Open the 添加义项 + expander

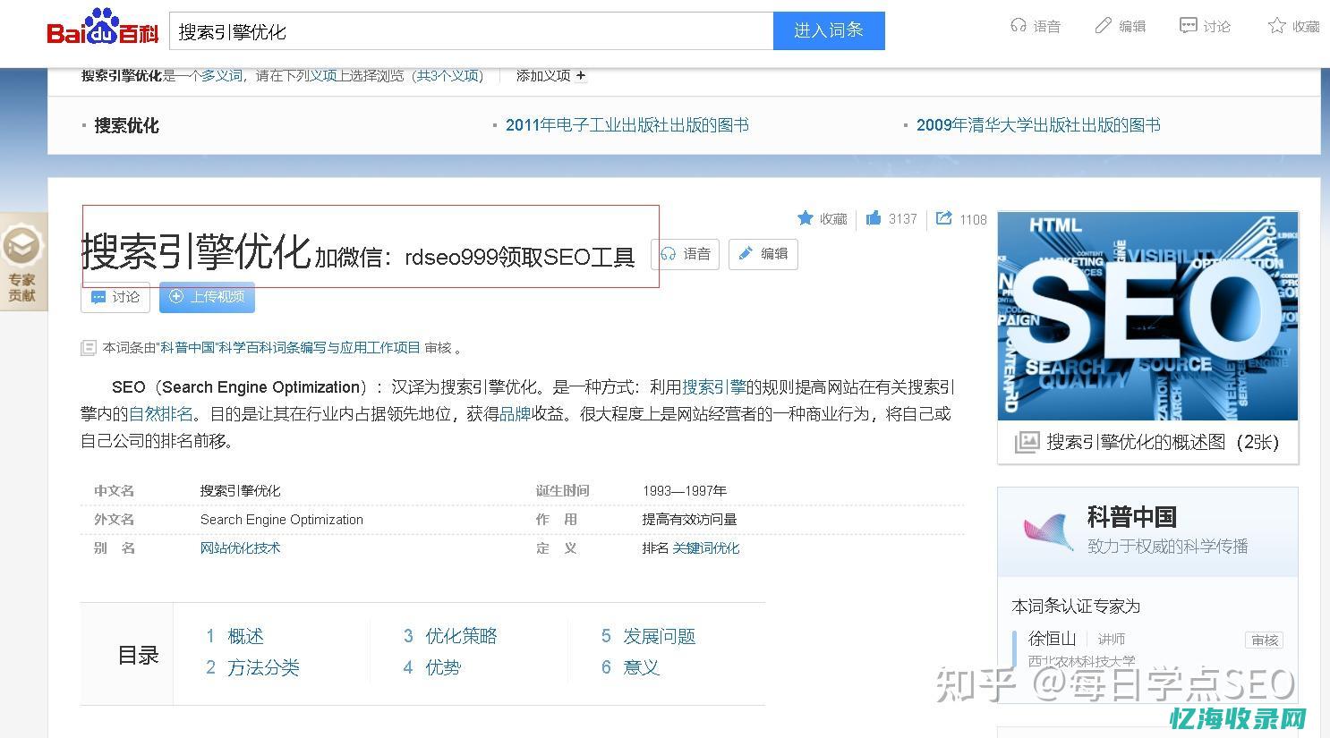pos(549,76)
